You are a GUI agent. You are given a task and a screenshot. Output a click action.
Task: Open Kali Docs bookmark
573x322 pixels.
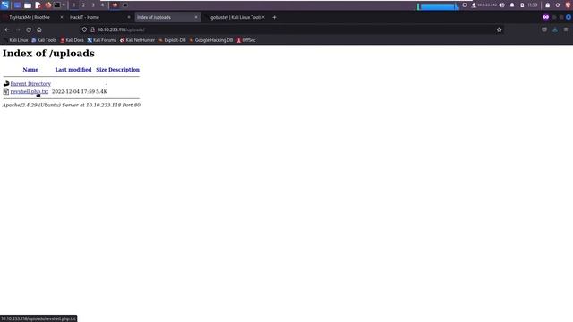point(72,40)
